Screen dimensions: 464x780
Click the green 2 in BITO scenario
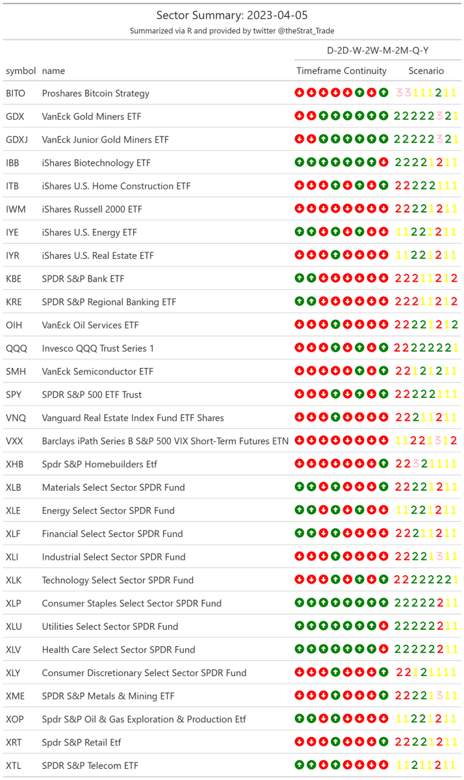439,93
